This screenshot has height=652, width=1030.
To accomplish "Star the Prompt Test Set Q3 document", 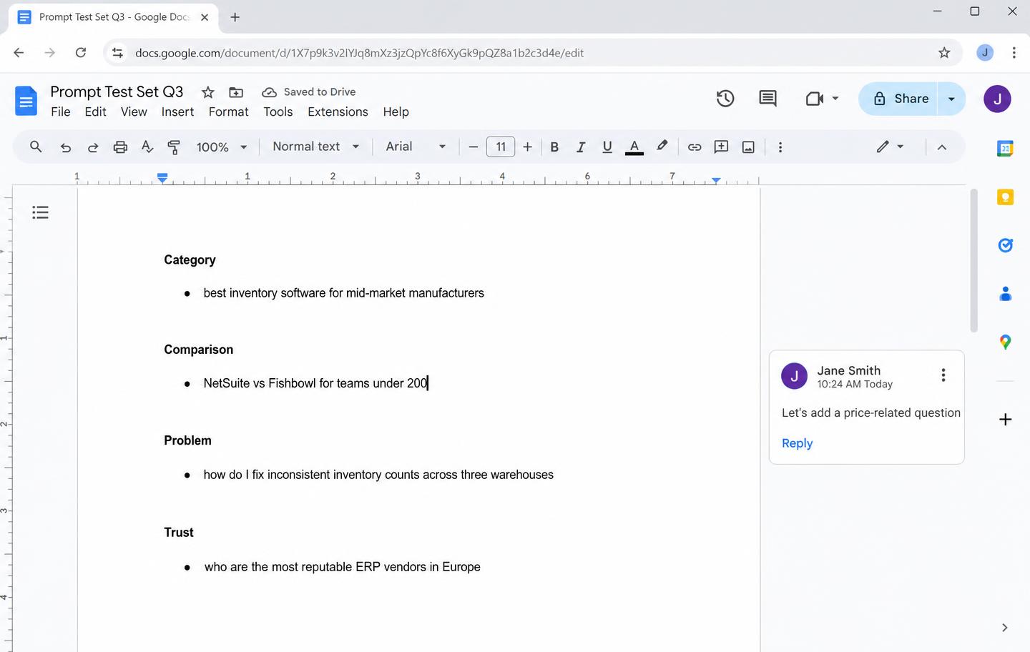I will point(208,92).
